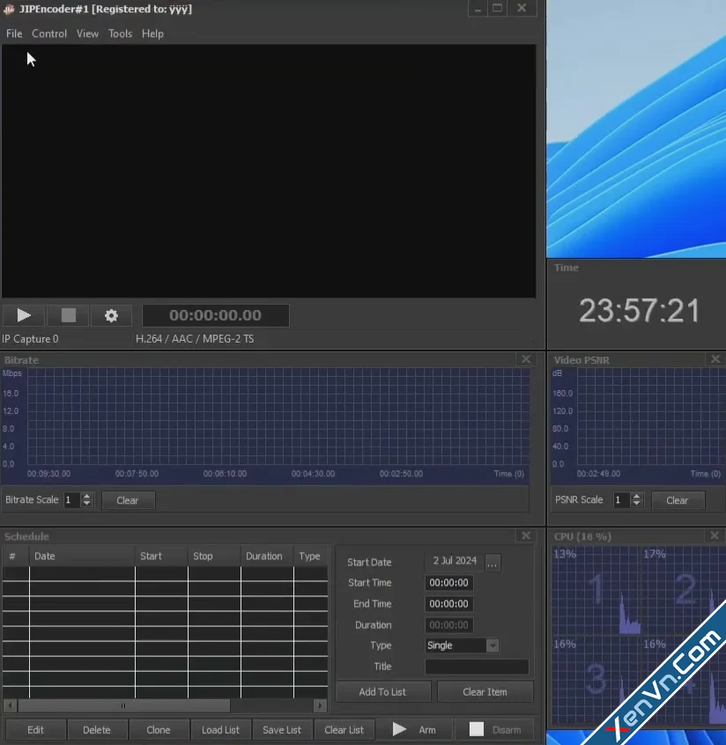Click the IP Capture 0 status text
The image size is (726, 745).
coord(31,339)
